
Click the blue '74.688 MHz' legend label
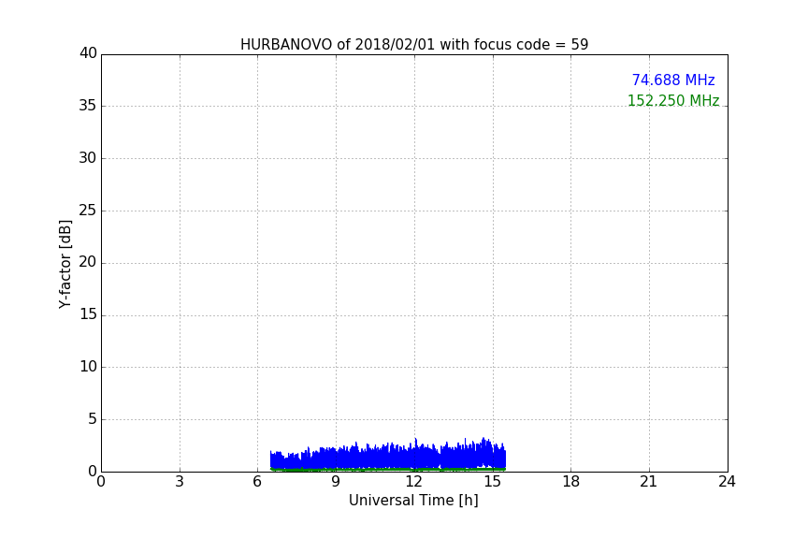click(x=673, y=80)
